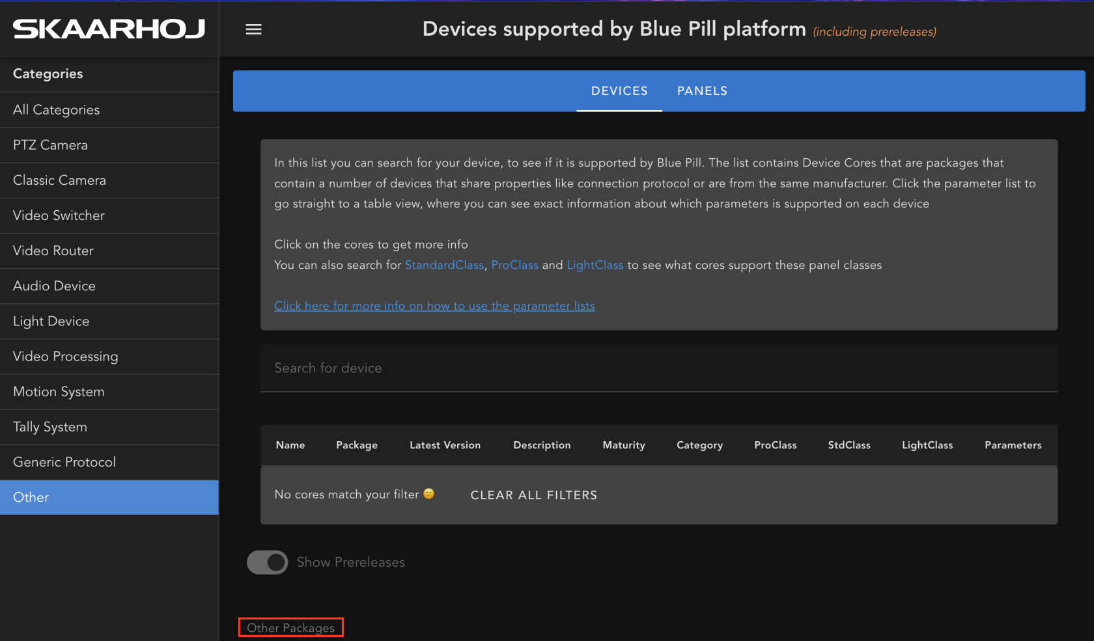Screen dimensions: 1094x641
Task: Select the Motion System category
Action: [x=109, y=392]
